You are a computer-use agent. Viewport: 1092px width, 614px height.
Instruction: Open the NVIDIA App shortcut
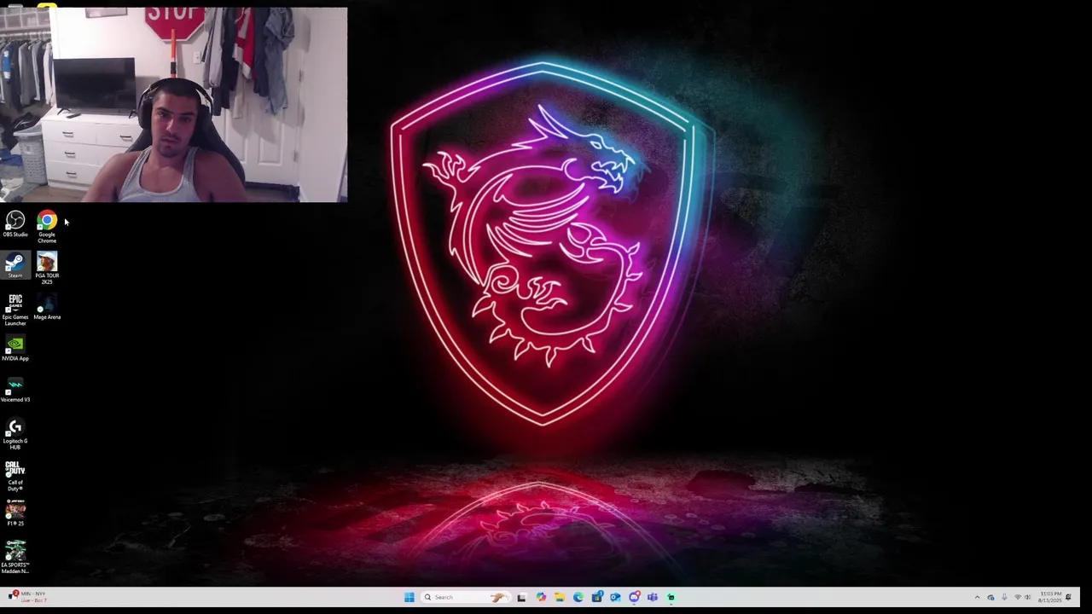pyautogui.click(x=15, y=348)
